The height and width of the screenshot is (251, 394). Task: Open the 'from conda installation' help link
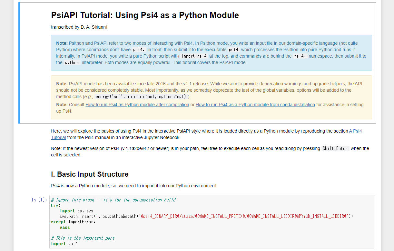click(x=255, y=105)
